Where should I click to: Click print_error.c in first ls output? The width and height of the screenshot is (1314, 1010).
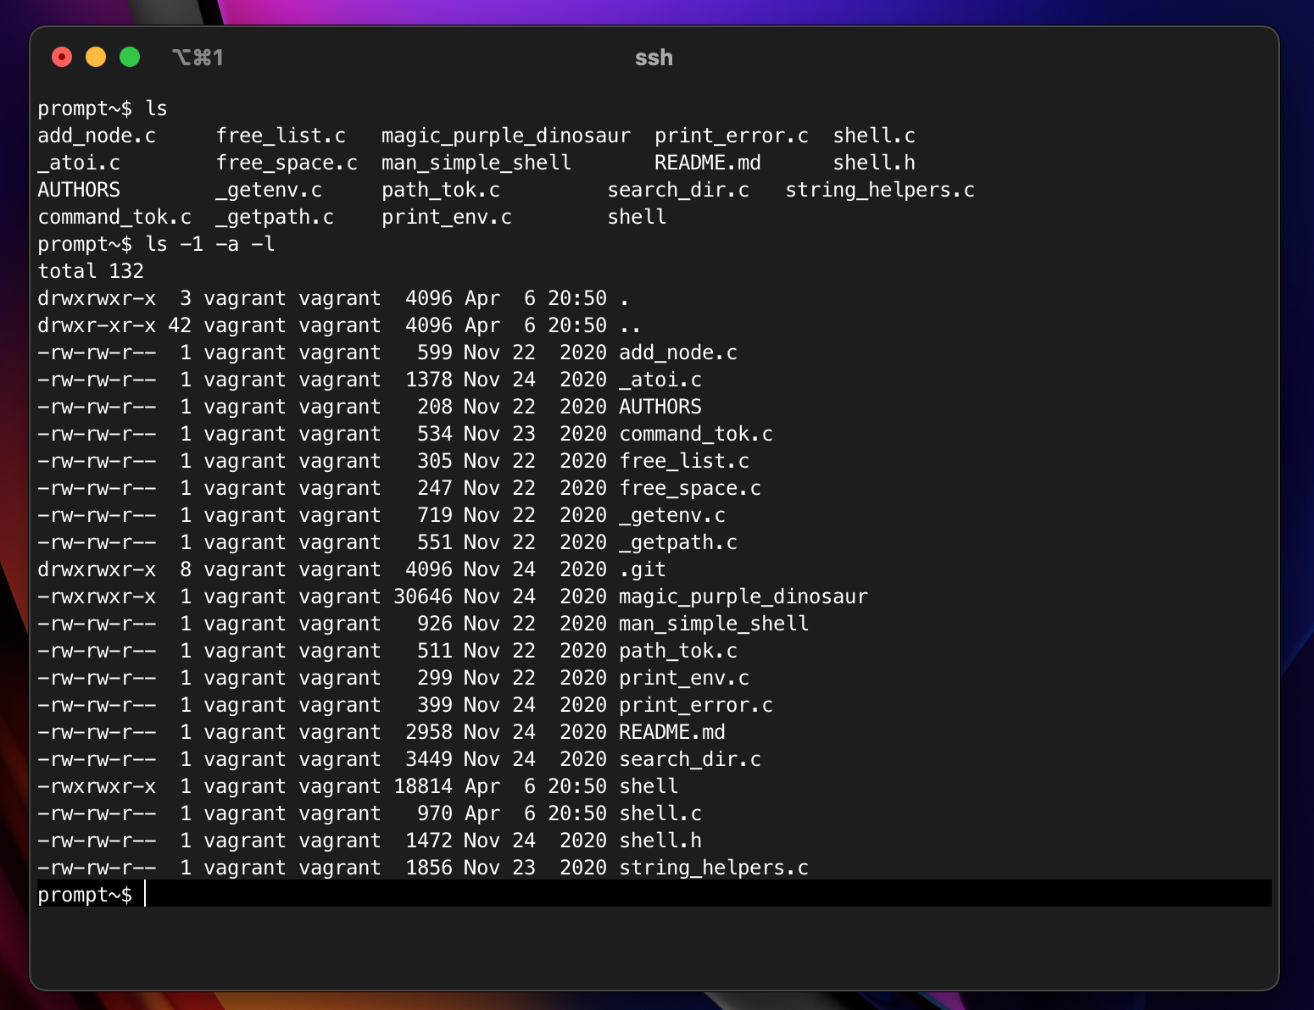click(x=732, y=136)
